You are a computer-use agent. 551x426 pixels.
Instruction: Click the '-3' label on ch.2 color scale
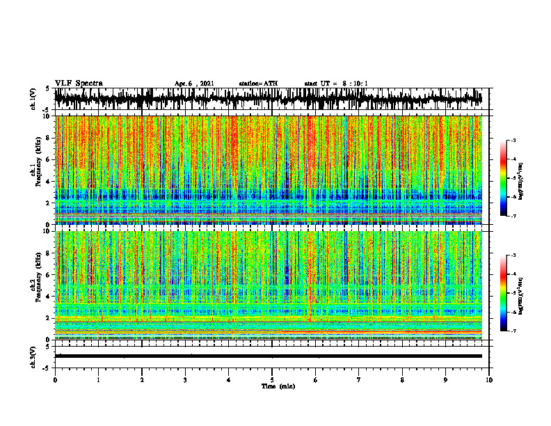point(513,255)
